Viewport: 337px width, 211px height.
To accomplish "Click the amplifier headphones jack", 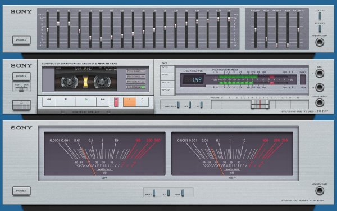I will pyautogui.click(x=320, y=191).
